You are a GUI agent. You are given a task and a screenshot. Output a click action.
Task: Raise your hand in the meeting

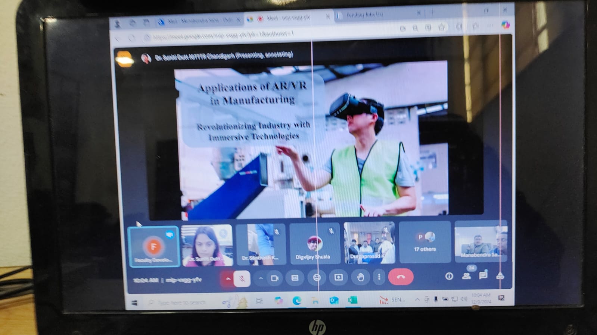pyautogui.click(x=360, y=277)
